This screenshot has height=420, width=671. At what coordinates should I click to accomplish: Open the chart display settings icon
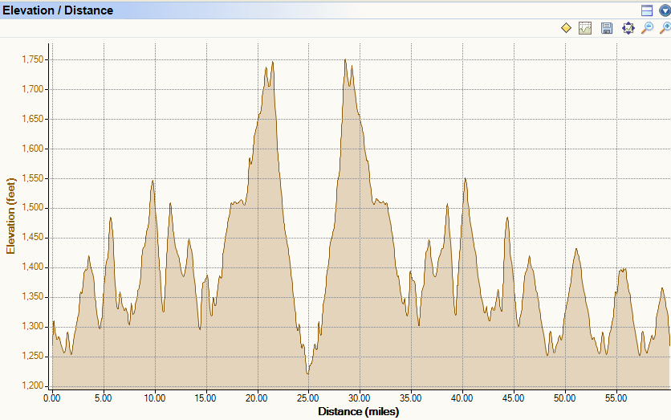[x=585, y=28]
